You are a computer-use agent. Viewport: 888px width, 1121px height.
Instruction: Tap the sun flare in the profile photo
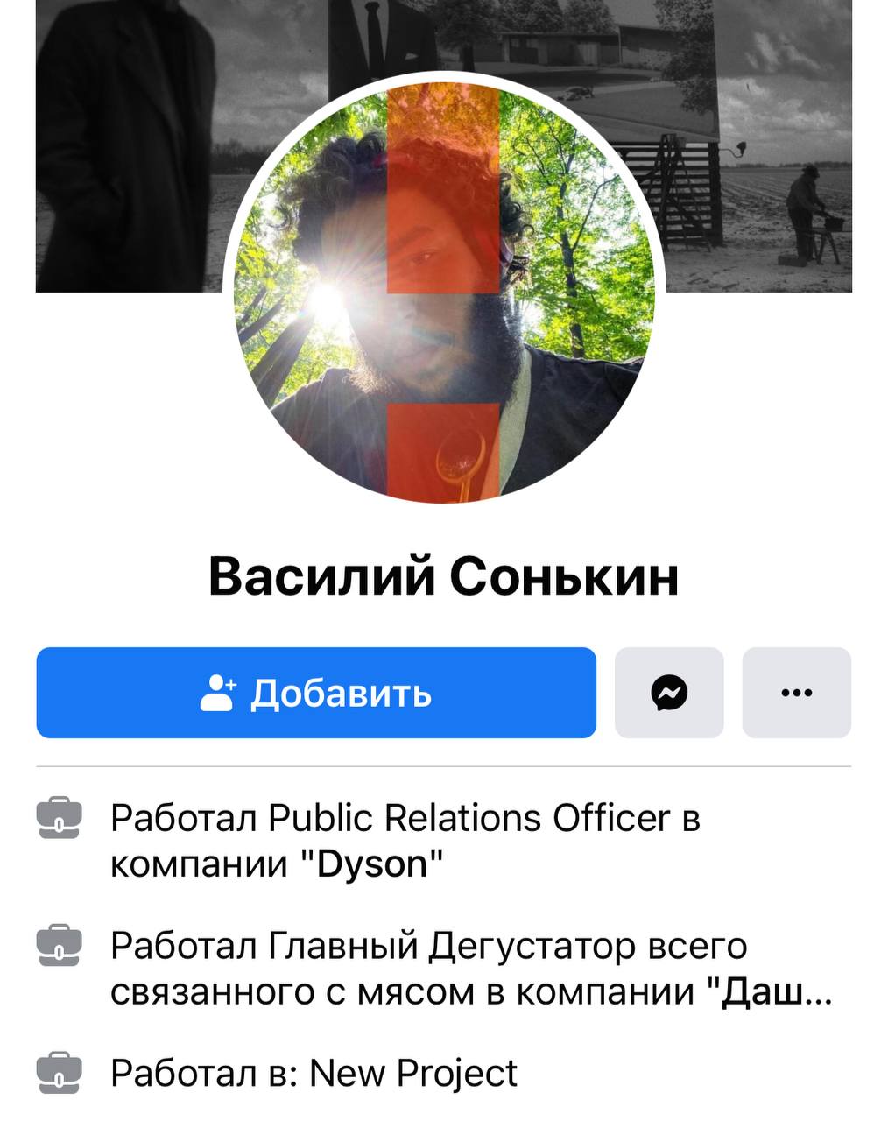327,302
